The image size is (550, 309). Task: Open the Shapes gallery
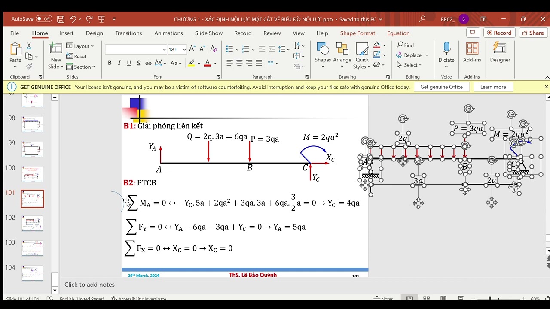tap(323, 55)
